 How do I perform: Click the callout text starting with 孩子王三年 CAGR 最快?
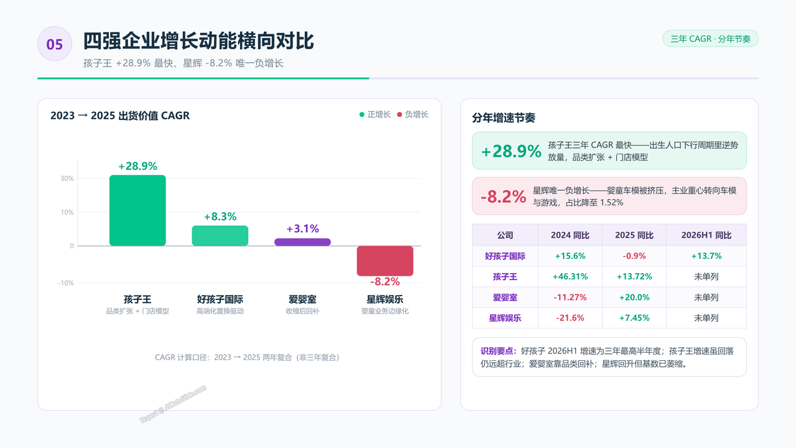(643, 151)
